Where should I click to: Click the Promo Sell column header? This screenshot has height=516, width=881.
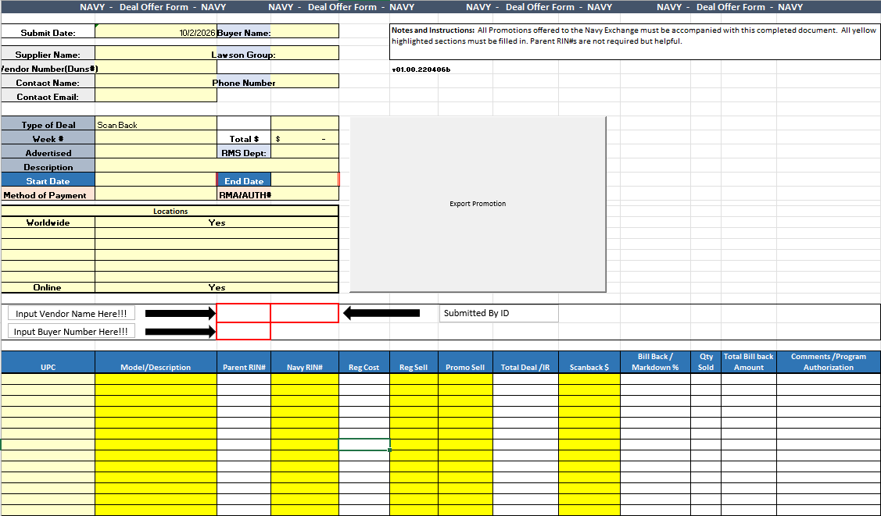[x=465, y=362]
